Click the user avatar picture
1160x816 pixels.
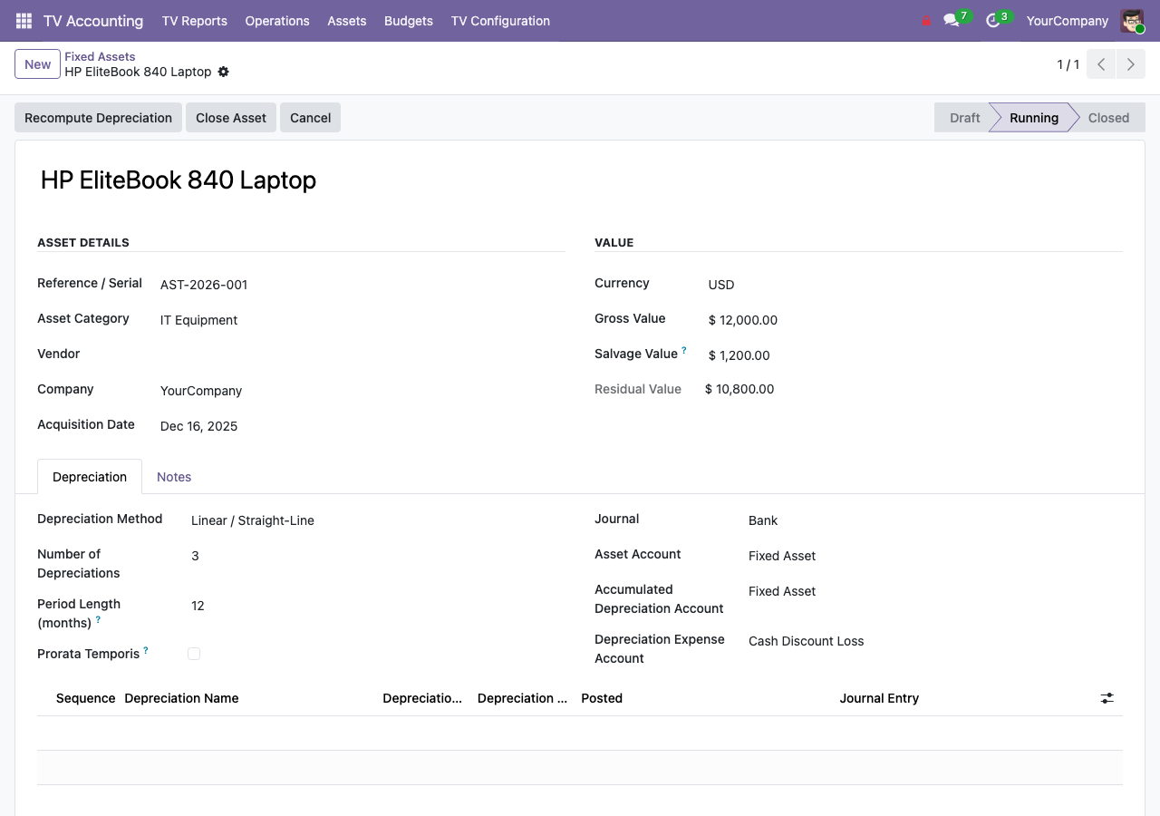click(x=1132, y=21)
